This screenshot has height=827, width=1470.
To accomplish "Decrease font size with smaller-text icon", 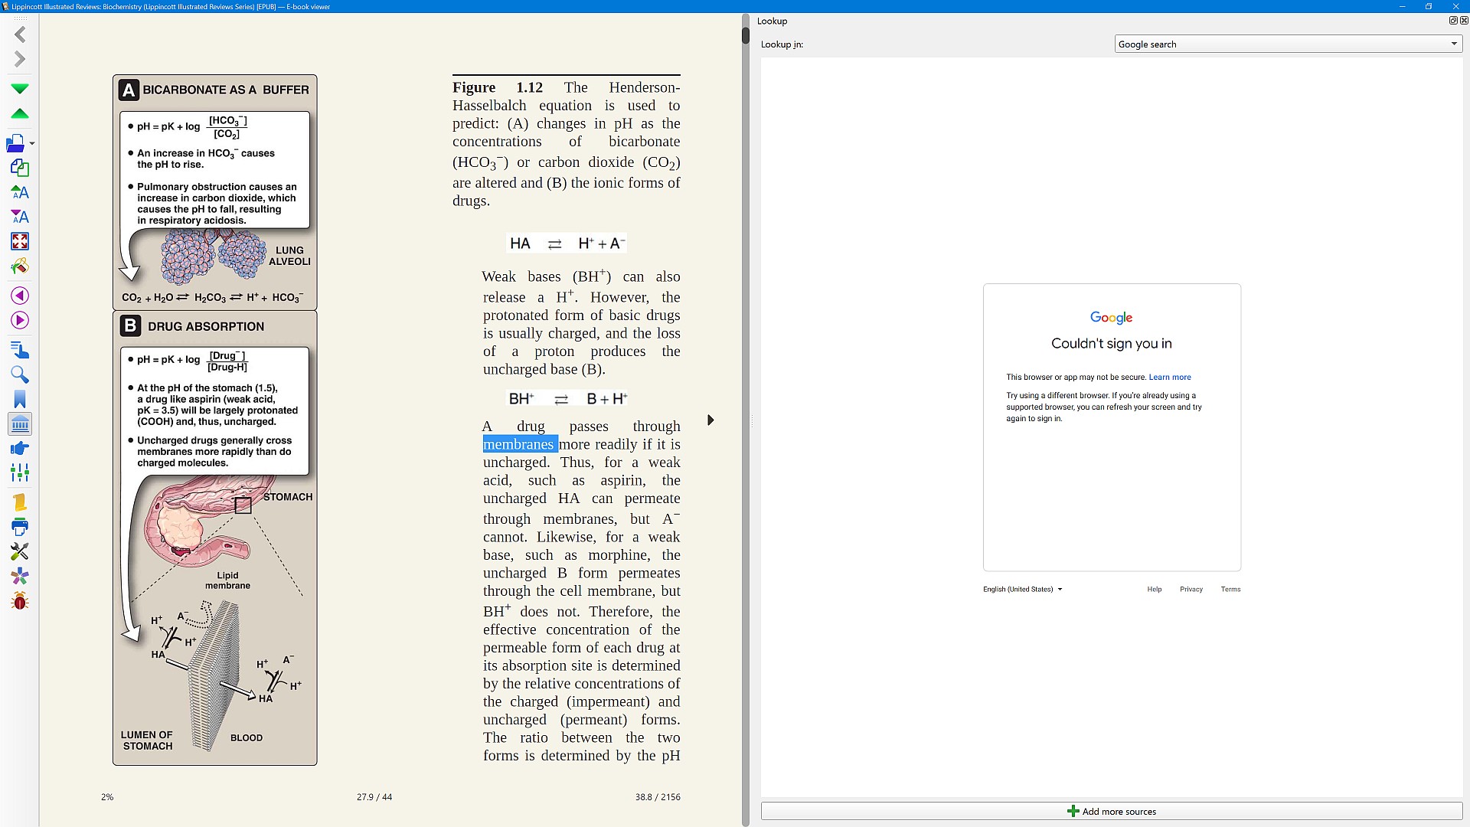I will click(x=20, y=217).
